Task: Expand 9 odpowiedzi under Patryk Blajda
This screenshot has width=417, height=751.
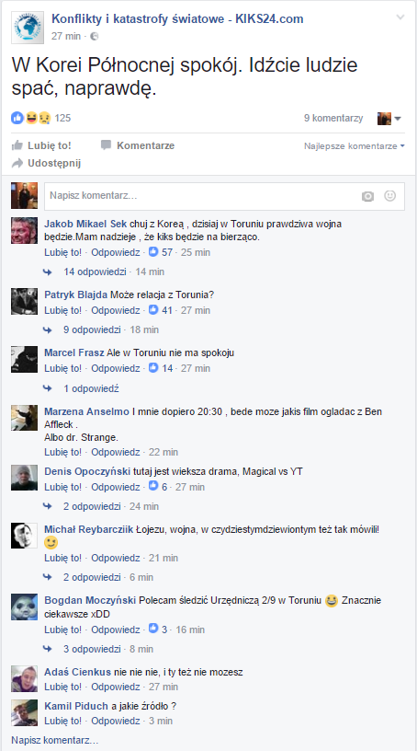Action: pyautogui.click(x=92, y=329)
